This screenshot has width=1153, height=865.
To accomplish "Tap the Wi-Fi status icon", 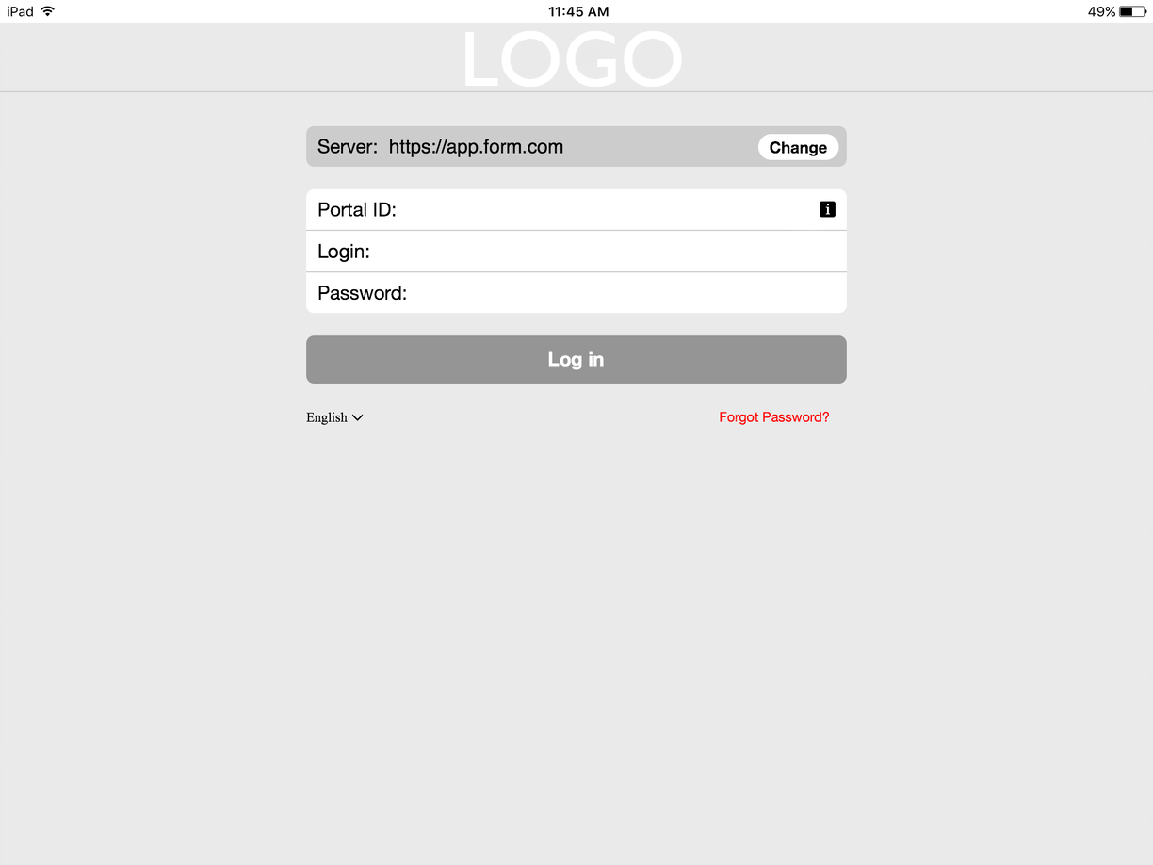I will click(x=48, y=11).
